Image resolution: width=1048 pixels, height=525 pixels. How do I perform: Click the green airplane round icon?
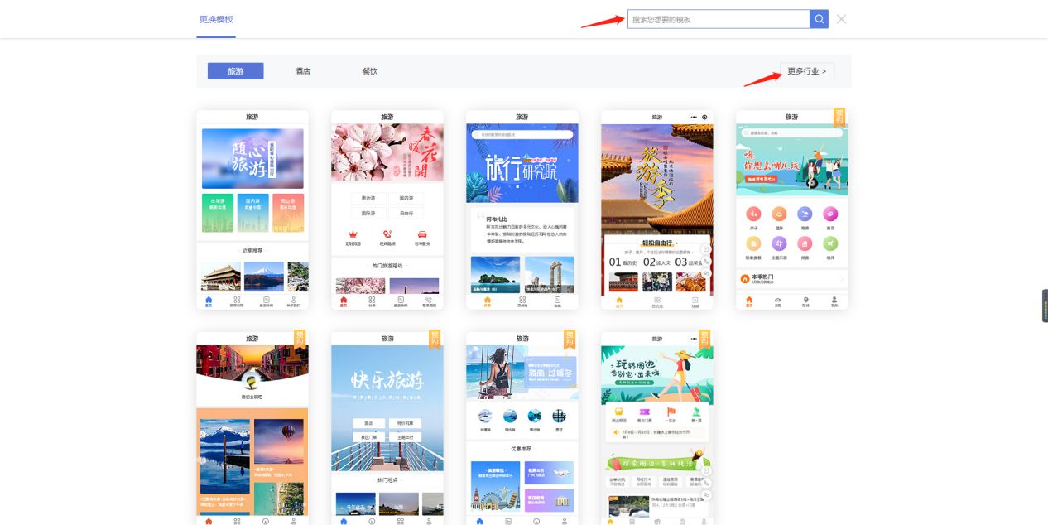(830, 243)
